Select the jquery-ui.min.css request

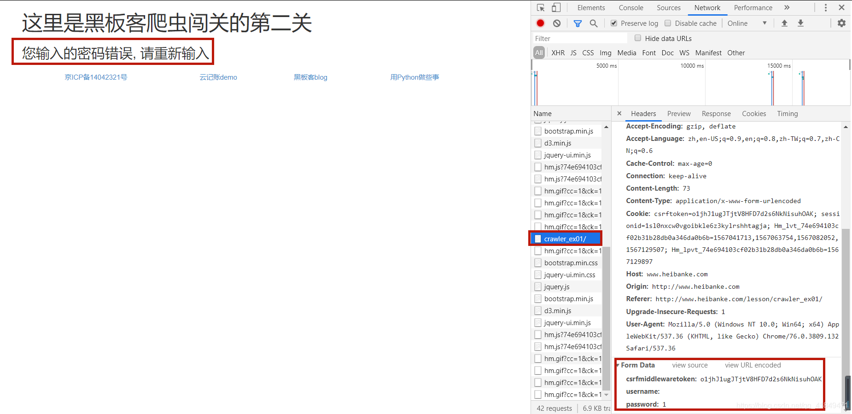click(566, 274)
